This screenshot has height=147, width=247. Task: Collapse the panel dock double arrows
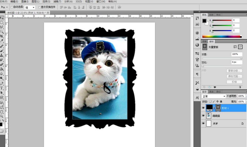pyautogui.click(x=199, y=12)
